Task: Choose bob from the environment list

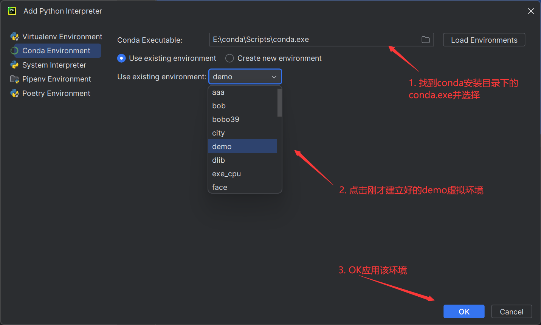Action: (242, 106)
